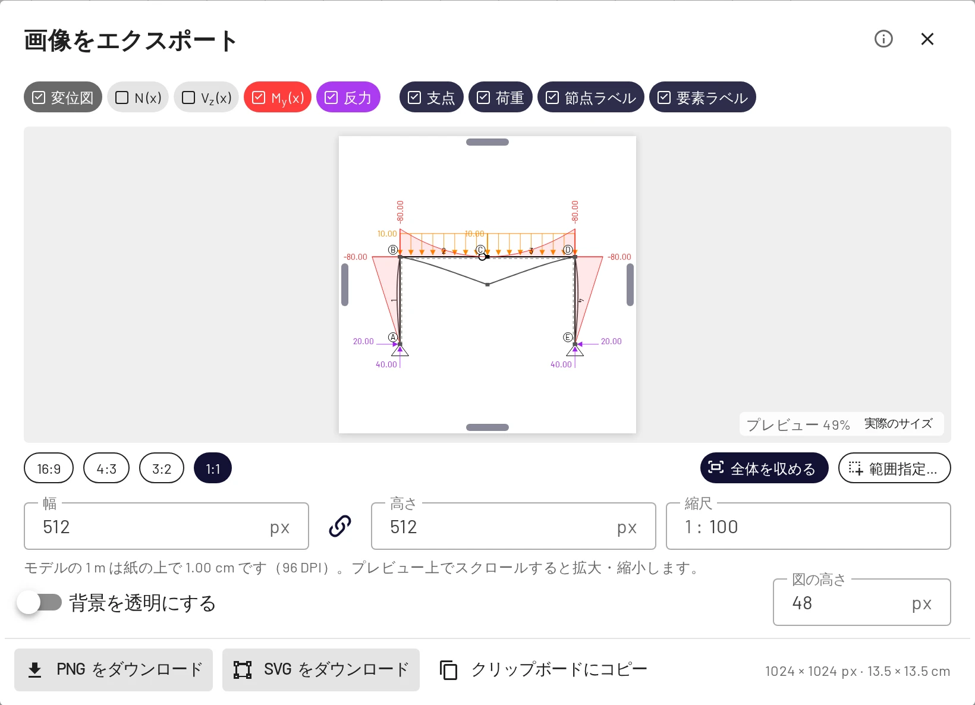The image size is (975, 705).
Task: Click SVG をダウンロード button
Action: coord(321,670)
